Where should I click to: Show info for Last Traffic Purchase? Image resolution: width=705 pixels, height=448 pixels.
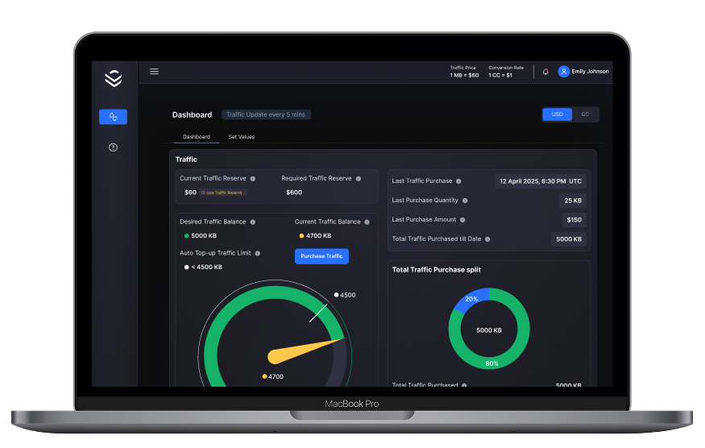pyautogui.click(x=458, y=181)
